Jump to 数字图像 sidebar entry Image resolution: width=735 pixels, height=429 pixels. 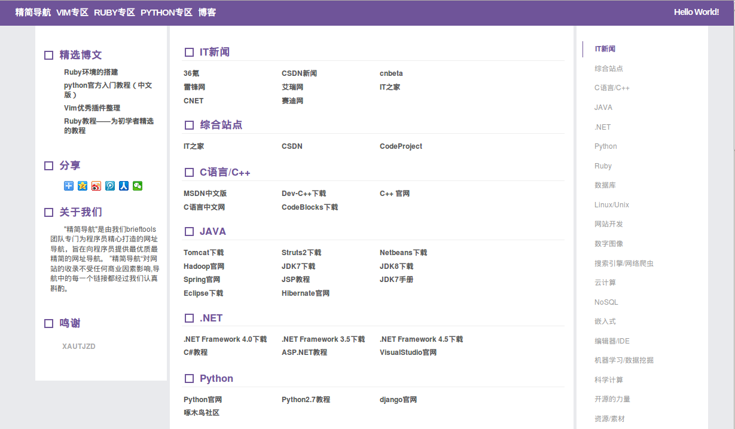[609, 244]
